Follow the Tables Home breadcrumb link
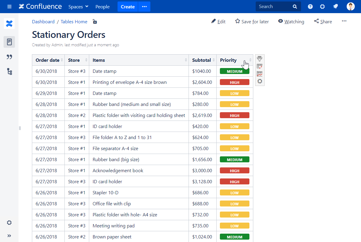Screen dimensions: 361x242 [74, 21]
